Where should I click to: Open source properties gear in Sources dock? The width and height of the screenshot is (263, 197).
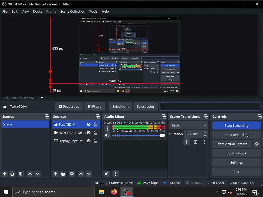click(72, 174)
